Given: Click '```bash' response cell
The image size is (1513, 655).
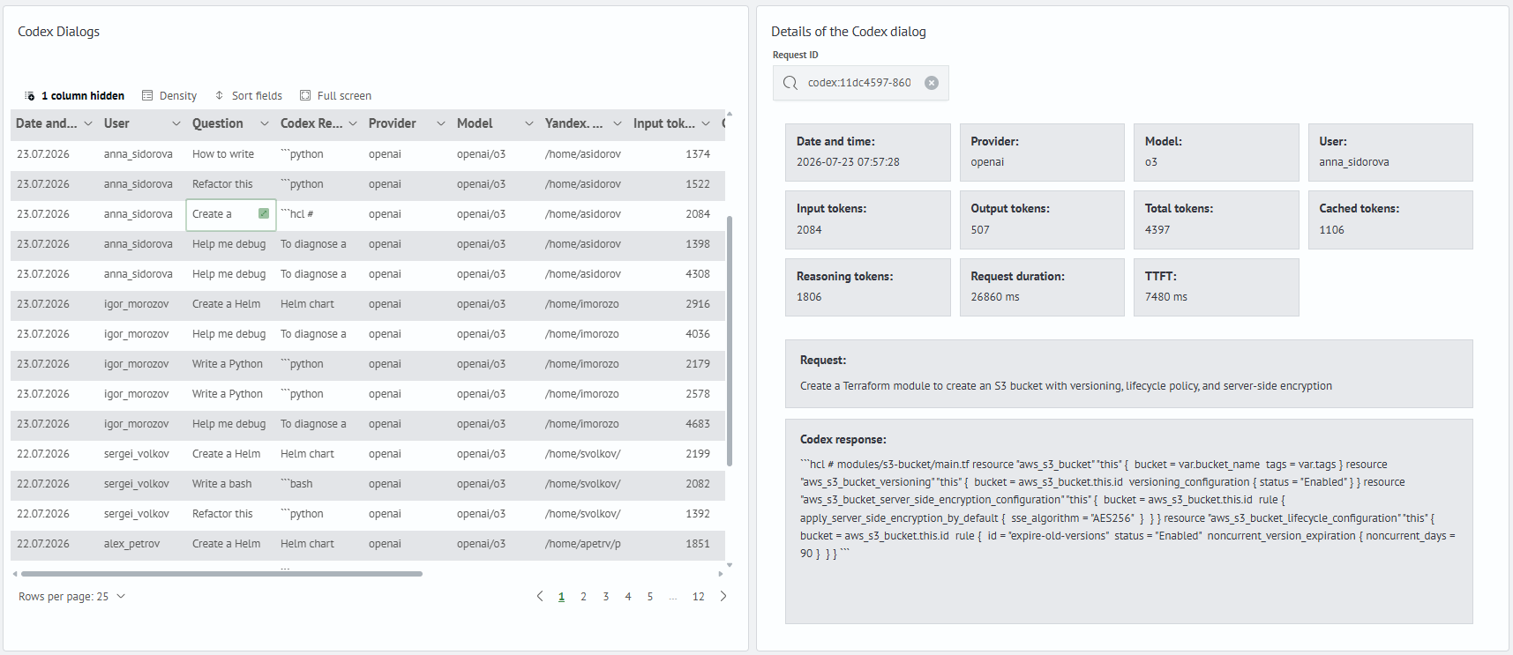Looking at the screenshot, I should point(319,484).
